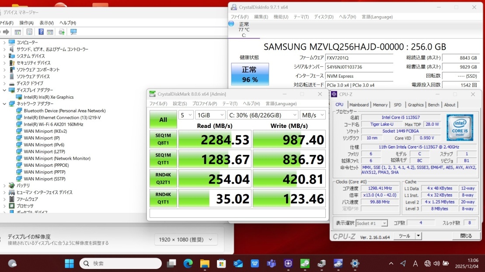Open the 1GiB test size dropdown

click(x=209, y=115)
